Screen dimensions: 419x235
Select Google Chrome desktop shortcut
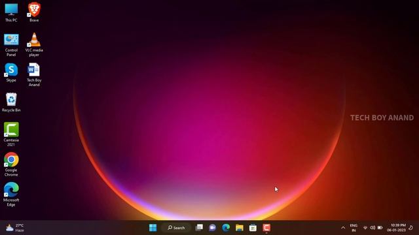11,164
